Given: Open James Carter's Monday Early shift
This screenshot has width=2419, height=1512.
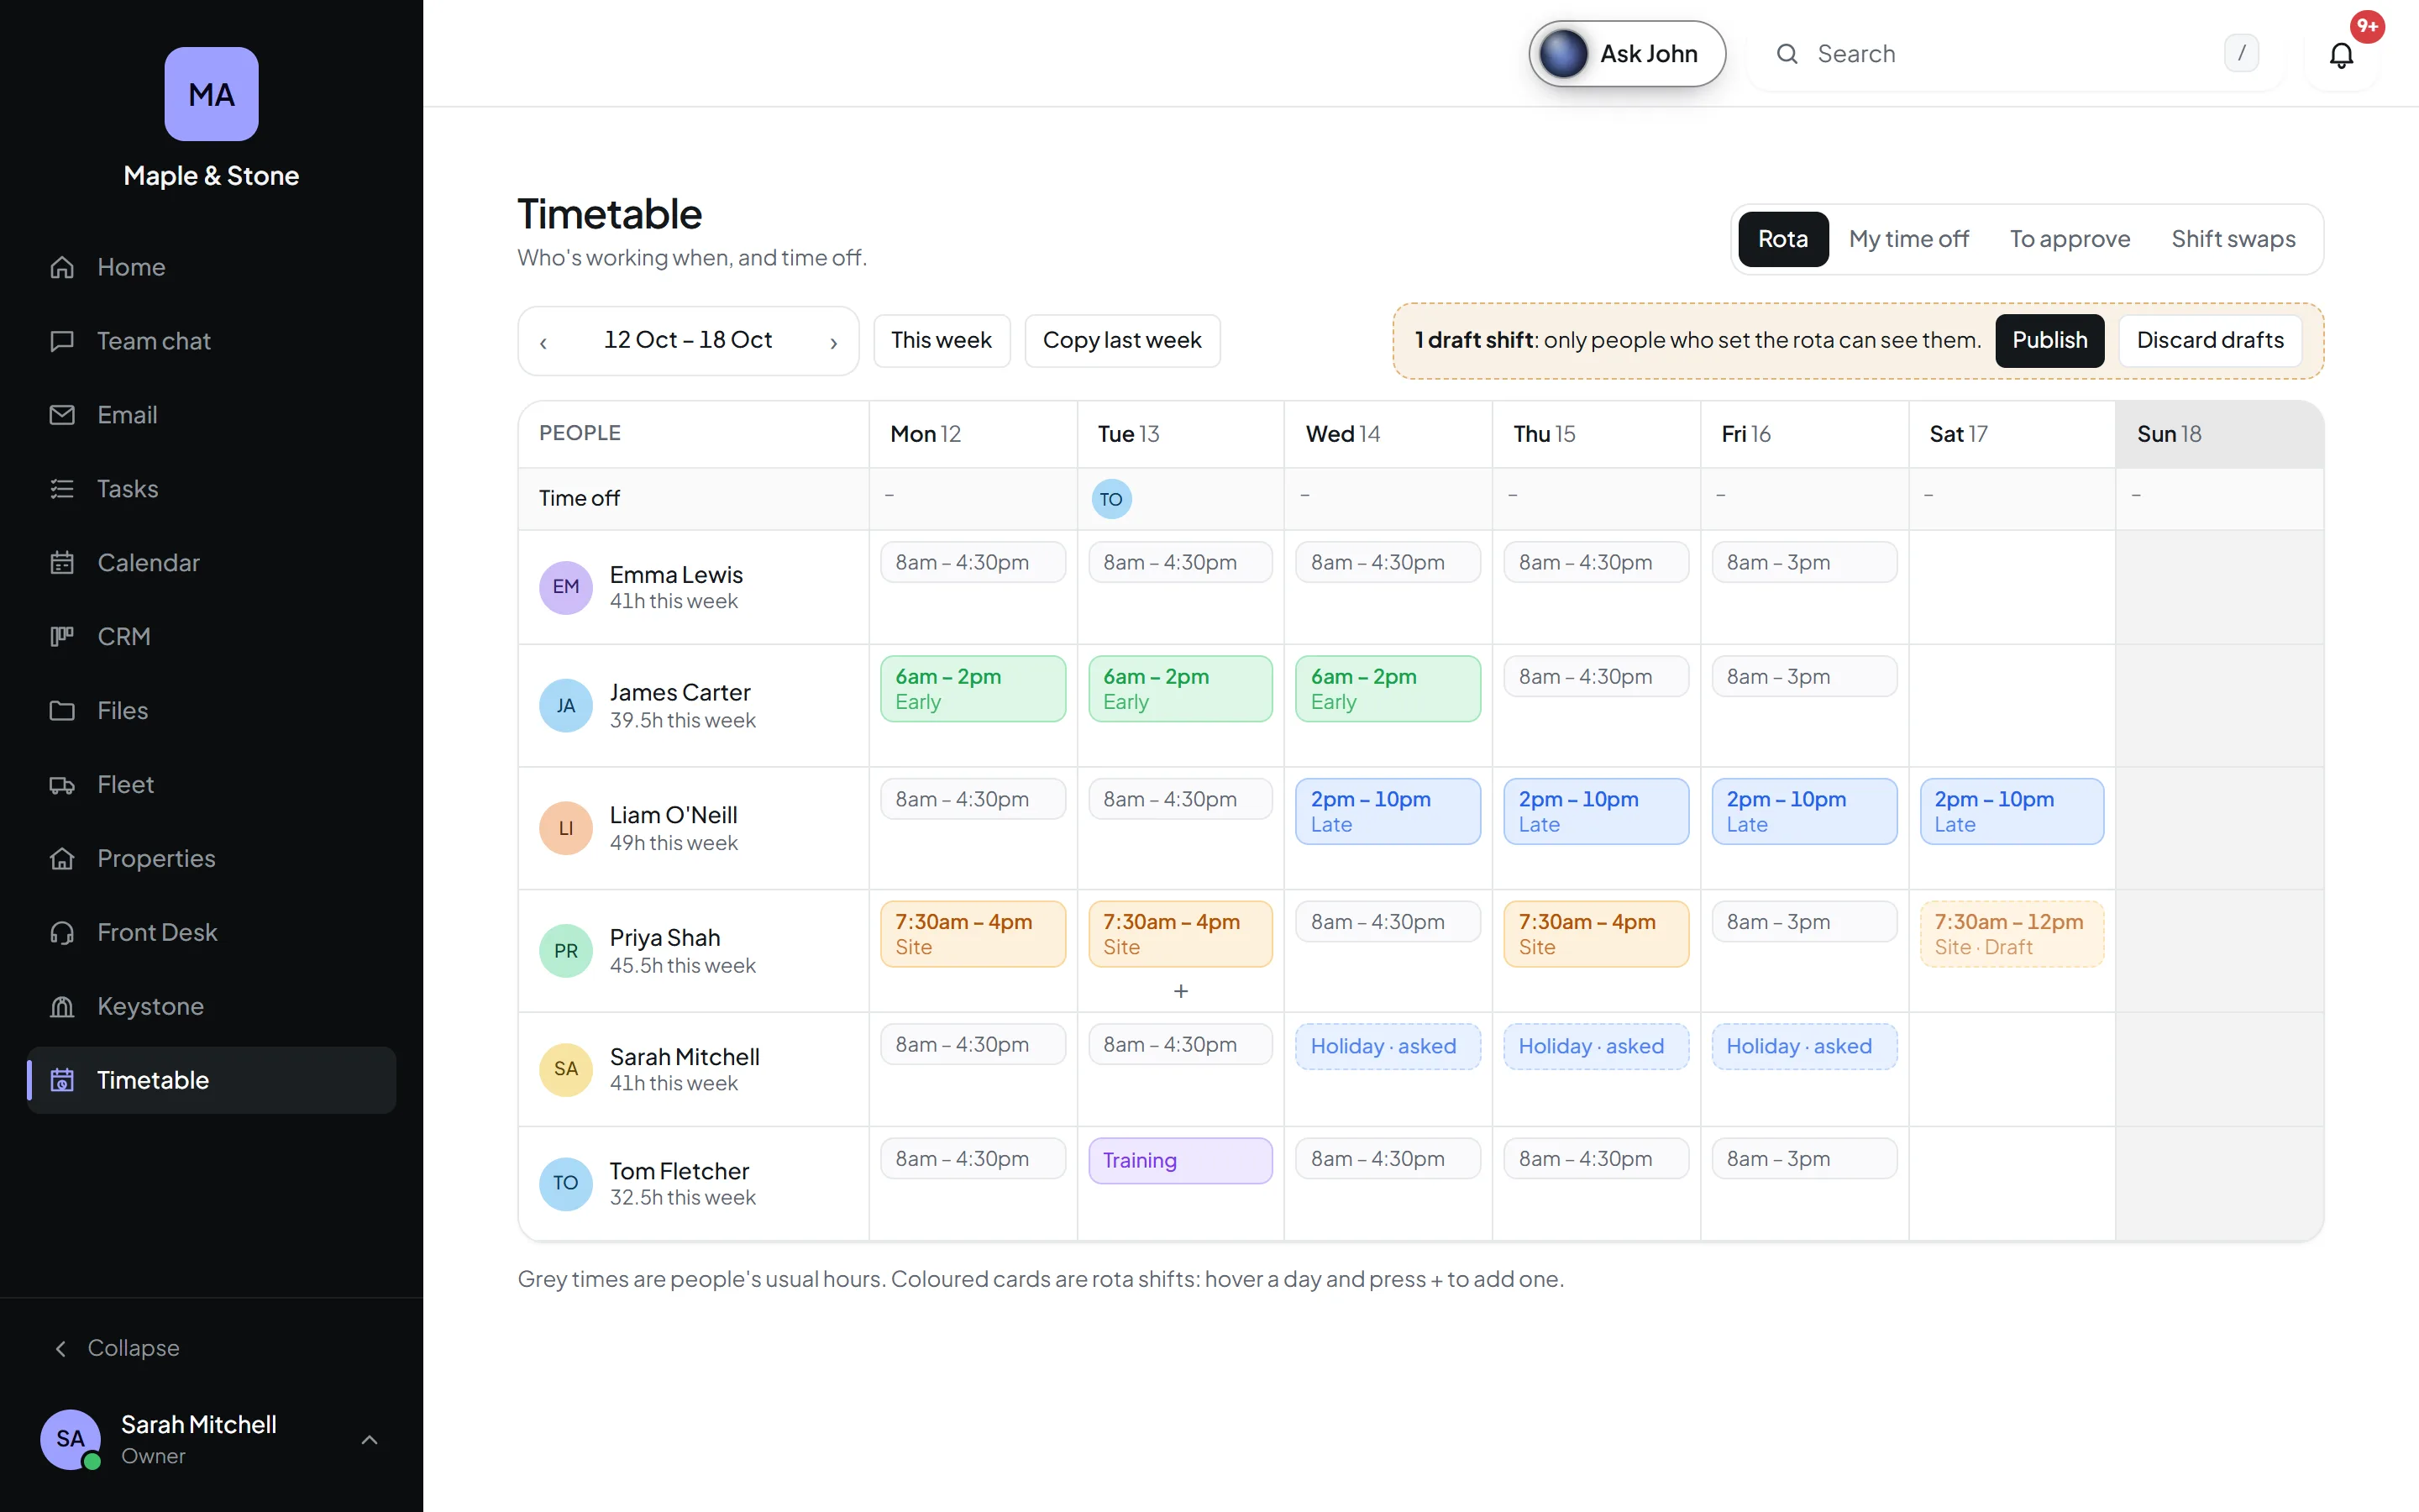Looking at the screenshot, I should click(x=973, y=689).
